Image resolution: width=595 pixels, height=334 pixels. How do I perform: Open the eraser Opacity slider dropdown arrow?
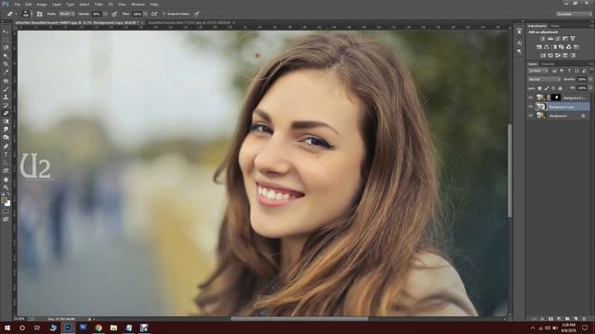point(105,14)
